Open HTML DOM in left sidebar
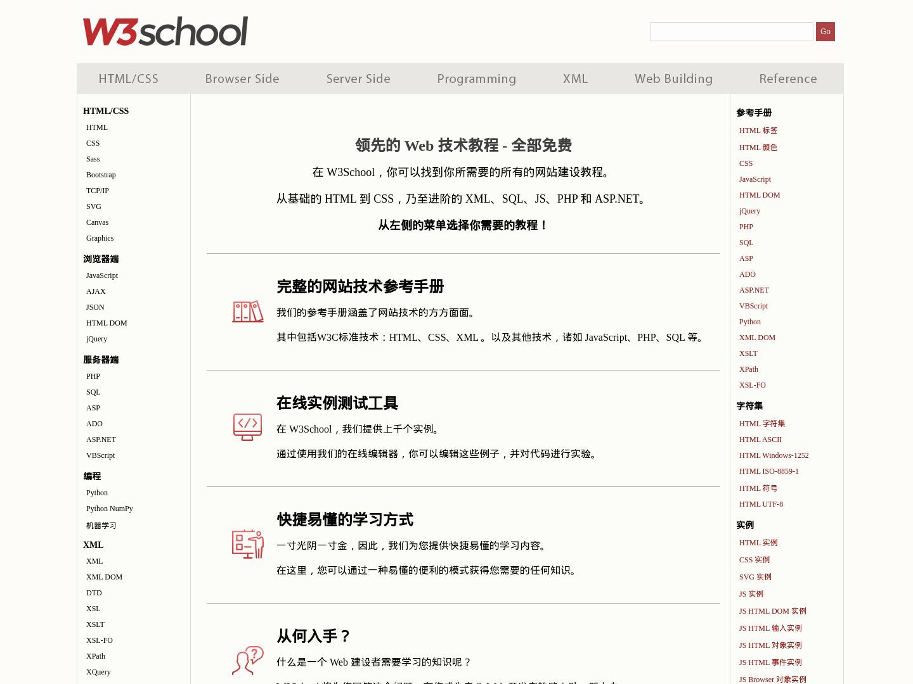The image size is (913, 684). 107,323
